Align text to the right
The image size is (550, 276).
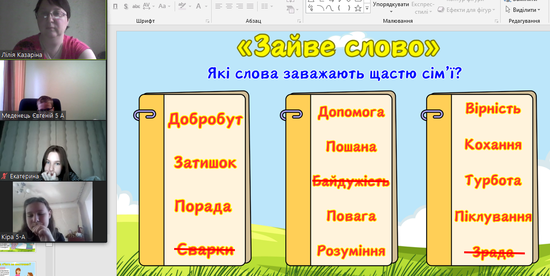(x=240, y=6)
